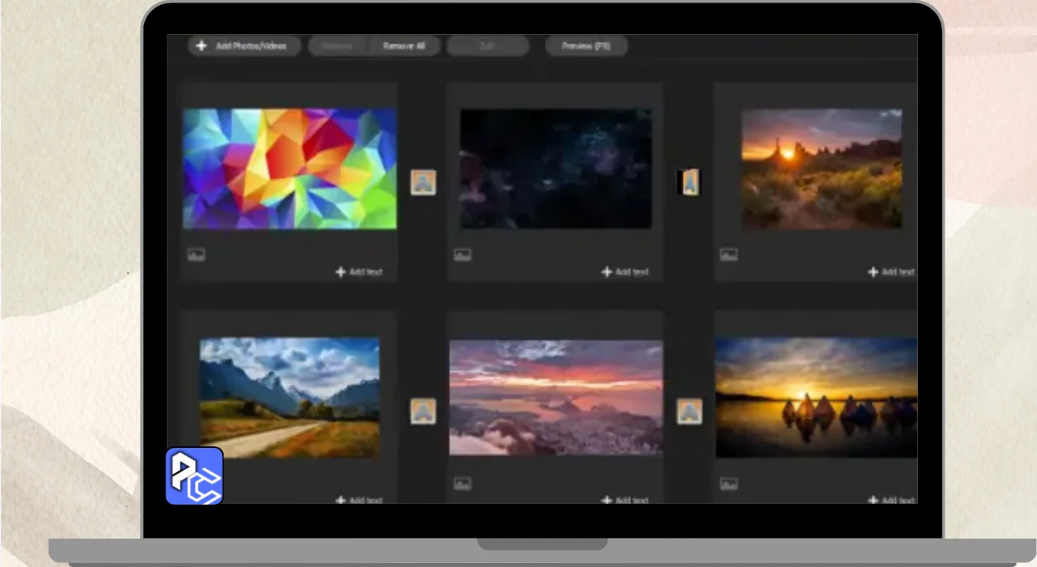The image size is (1037, 567).
Task: Open transition icon after mountain road slide
Action: 423,411
